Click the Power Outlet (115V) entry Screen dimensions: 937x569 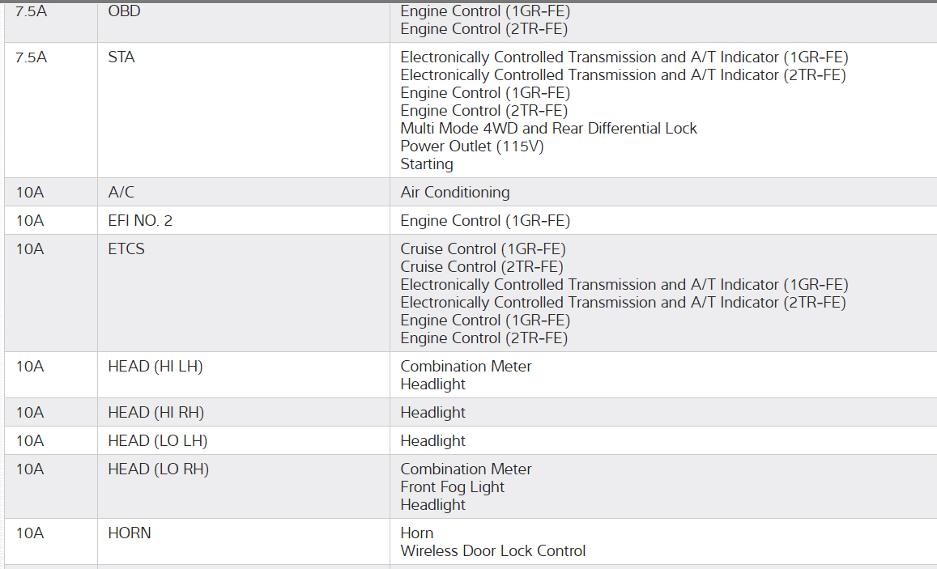click(x=472, y=146)
